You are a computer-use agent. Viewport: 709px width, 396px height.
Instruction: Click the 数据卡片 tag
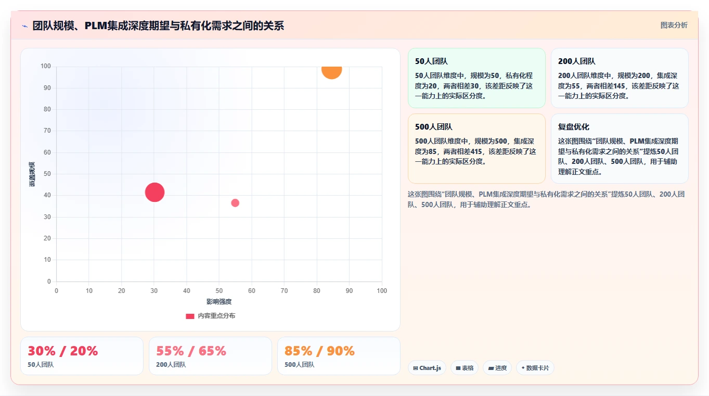(x=535, y=368)
